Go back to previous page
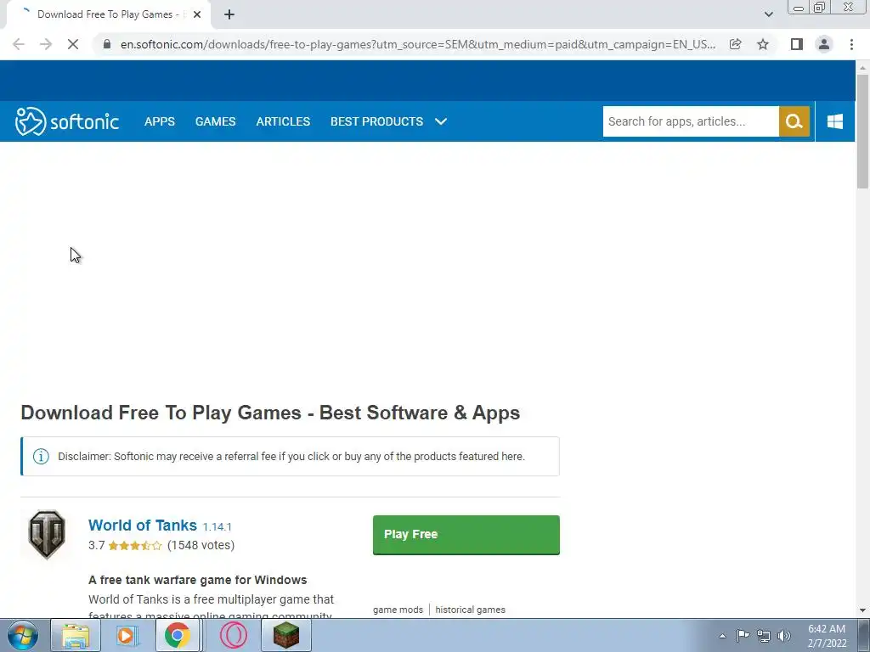Viewport: 870px width, 652px height. [19, 44]
